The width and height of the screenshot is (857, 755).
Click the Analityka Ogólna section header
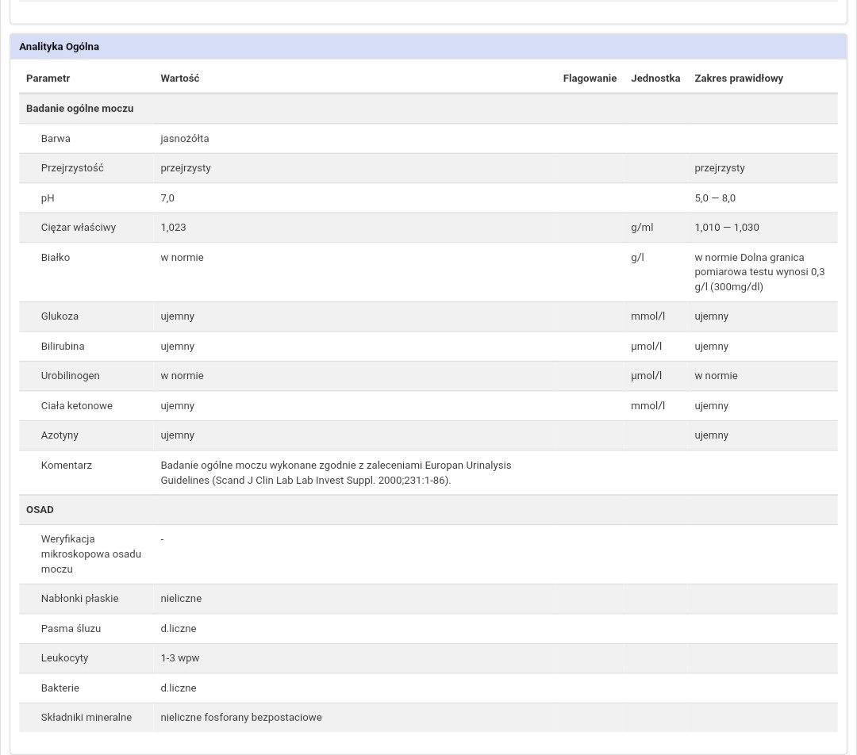click(x=60, y=47)
